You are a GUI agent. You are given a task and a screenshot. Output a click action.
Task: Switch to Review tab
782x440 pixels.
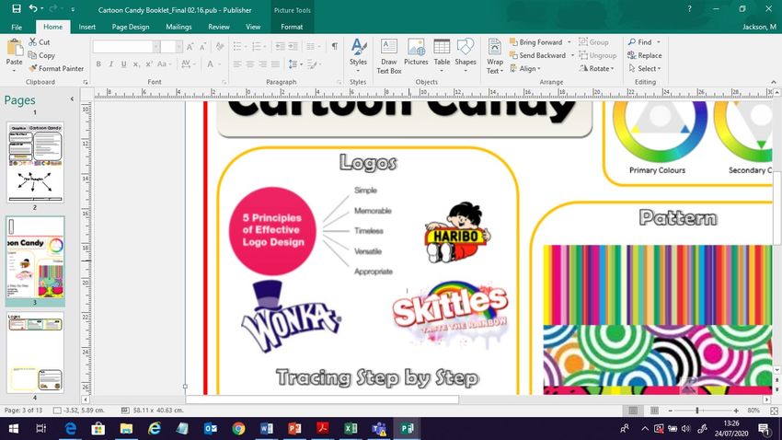point(218,27)
